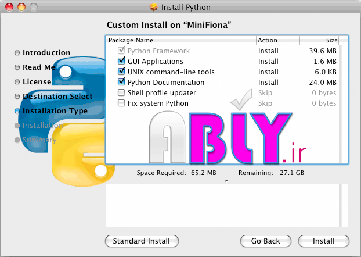Click the 6.0 KB size value
Image resolution: width=361 pixels, height=257 pixels.
tap(326, 72)
